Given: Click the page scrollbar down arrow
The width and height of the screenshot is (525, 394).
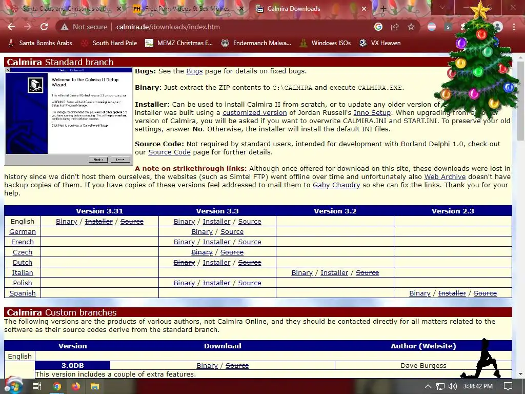Looking at the screenshot, I should [x=520, y=374].
